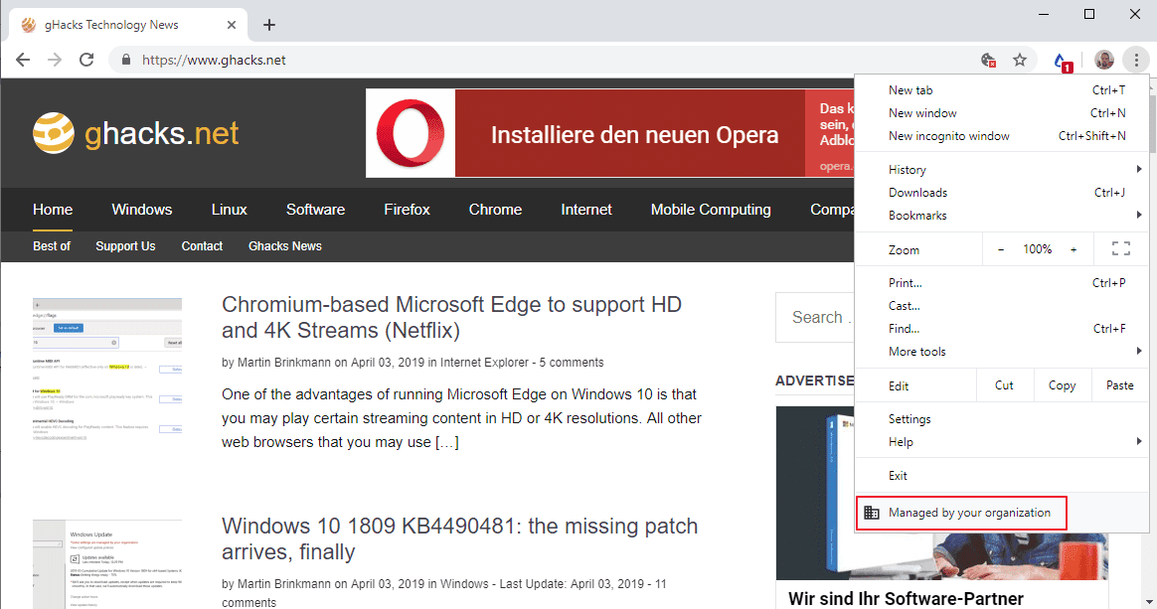Click the Contact link
Viewport: 1157px width, 609px height.
[202, 246]
